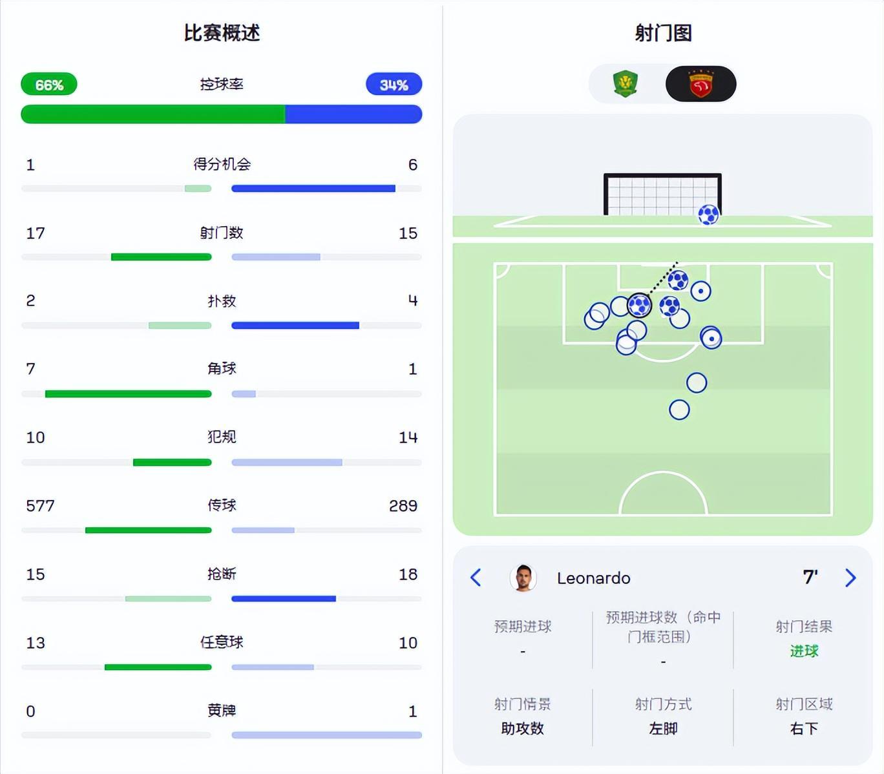Click the blue 得分机会 bar
The height and width of the screenshot is (774, 884).
click(x=313, y=189)
